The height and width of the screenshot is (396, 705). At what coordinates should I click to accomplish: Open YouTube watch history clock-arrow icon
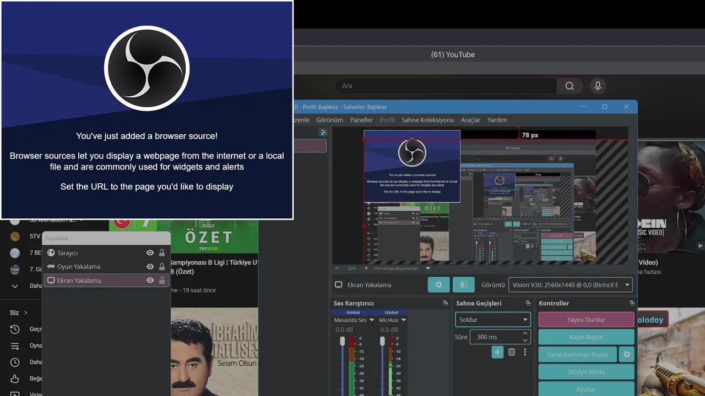[15, 329]
